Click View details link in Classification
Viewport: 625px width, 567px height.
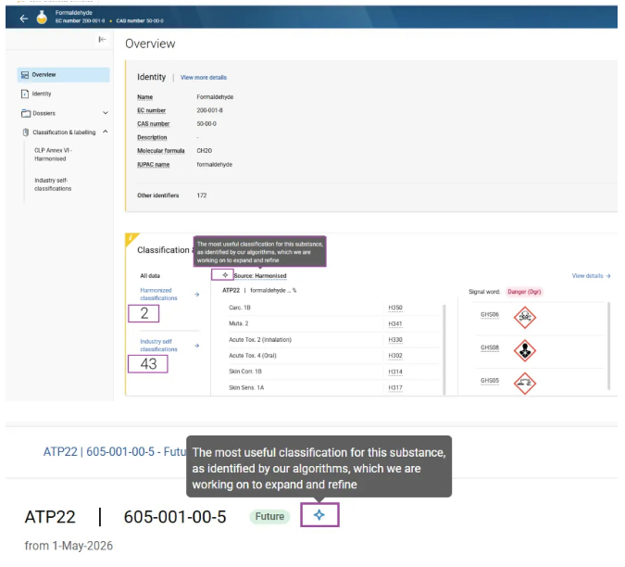tap(591, 275)
